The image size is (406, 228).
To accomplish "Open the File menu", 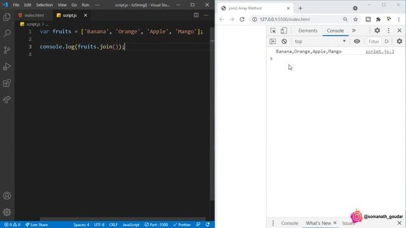I will tap(16, 5).
